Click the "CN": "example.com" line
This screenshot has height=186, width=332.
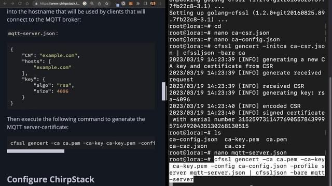tap(51, 55)
